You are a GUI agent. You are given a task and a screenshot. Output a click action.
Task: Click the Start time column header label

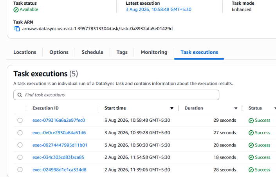(x=115, y=108)
